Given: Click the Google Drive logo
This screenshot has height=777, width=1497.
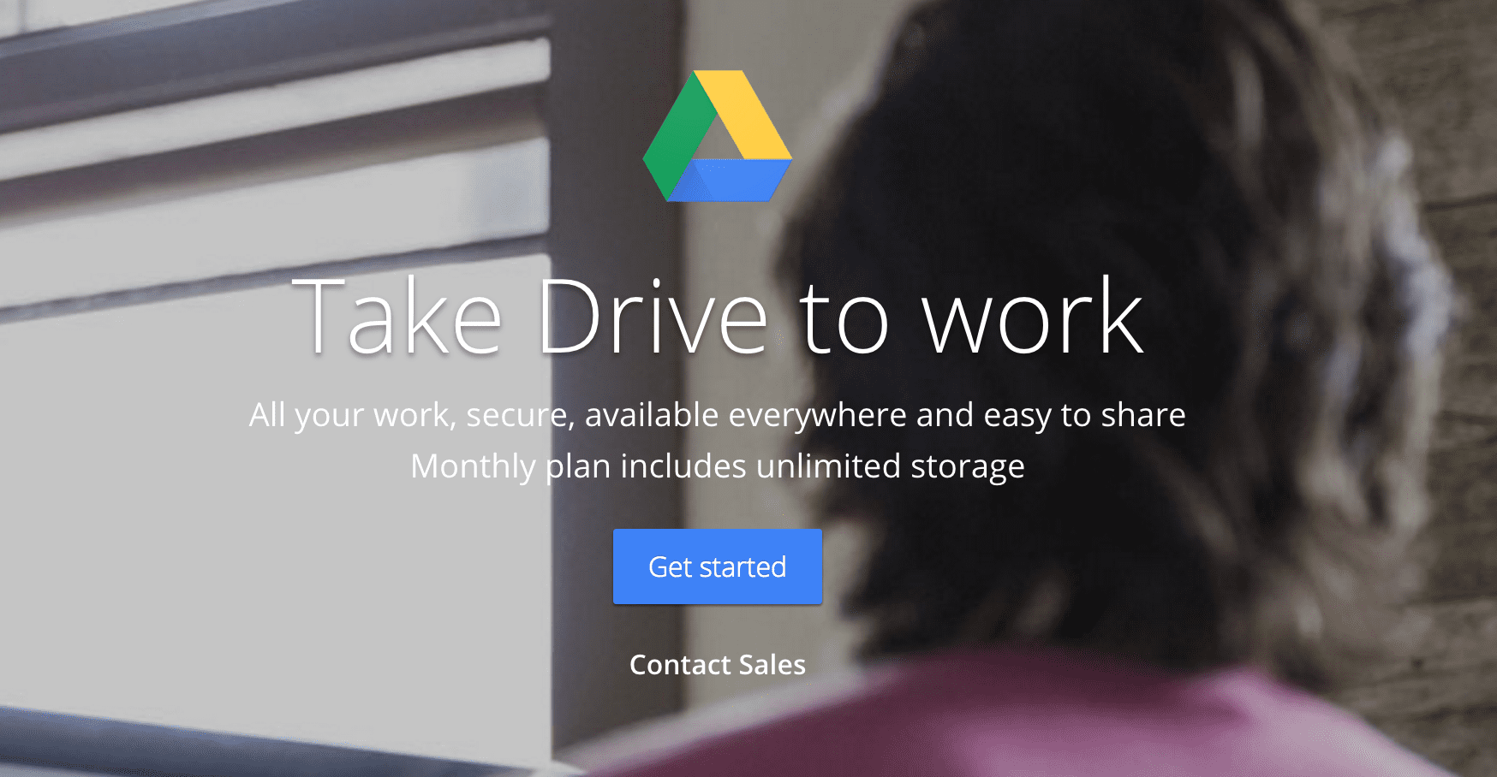Looking at the screenshot, I should pyautogui.click(x=718, y=136).
